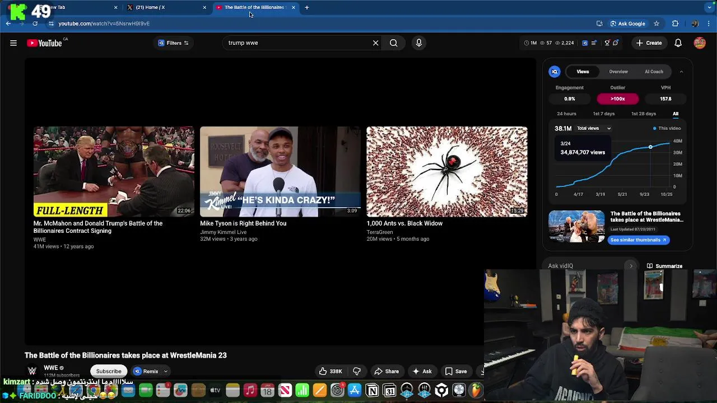Open the Mike Tyson is Right Behind You thumbnail

(280, 171)
